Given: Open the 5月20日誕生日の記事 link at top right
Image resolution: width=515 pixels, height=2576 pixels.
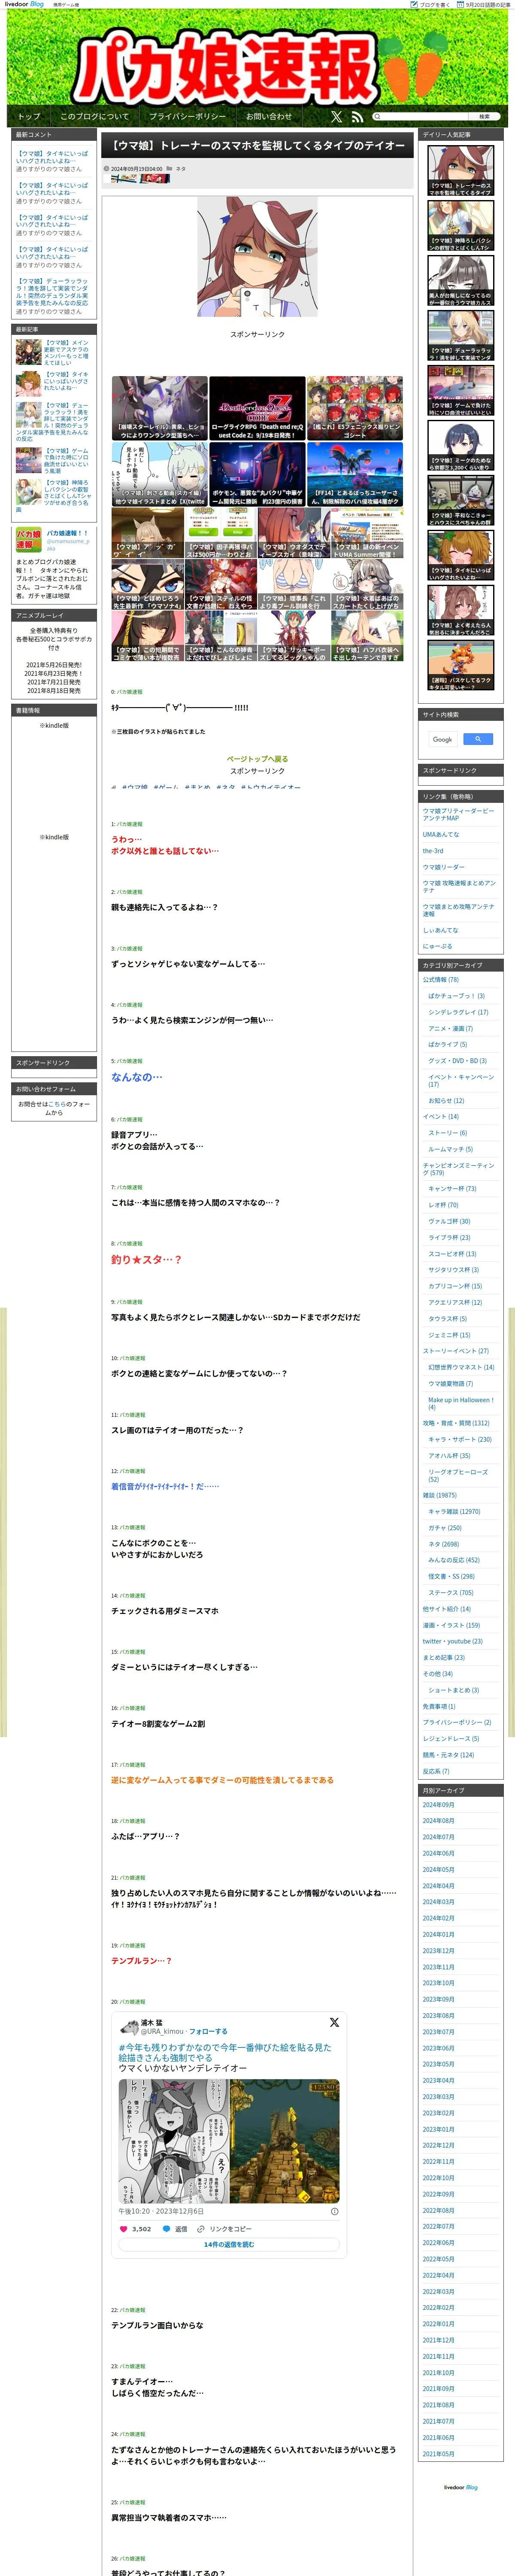Looking at the screenshot, I should tap(485, 5).
